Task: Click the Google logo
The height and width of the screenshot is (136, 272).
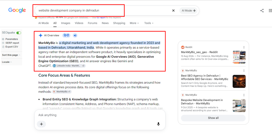Action: 17,10
